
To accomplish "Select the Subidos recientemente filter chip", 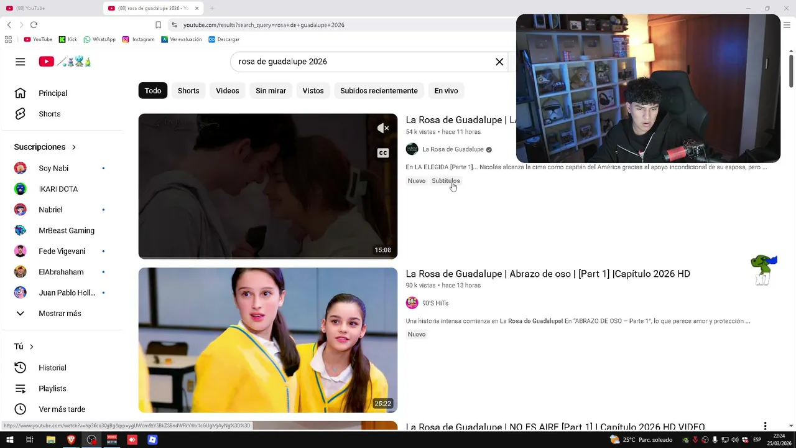I will coord(379,91).
